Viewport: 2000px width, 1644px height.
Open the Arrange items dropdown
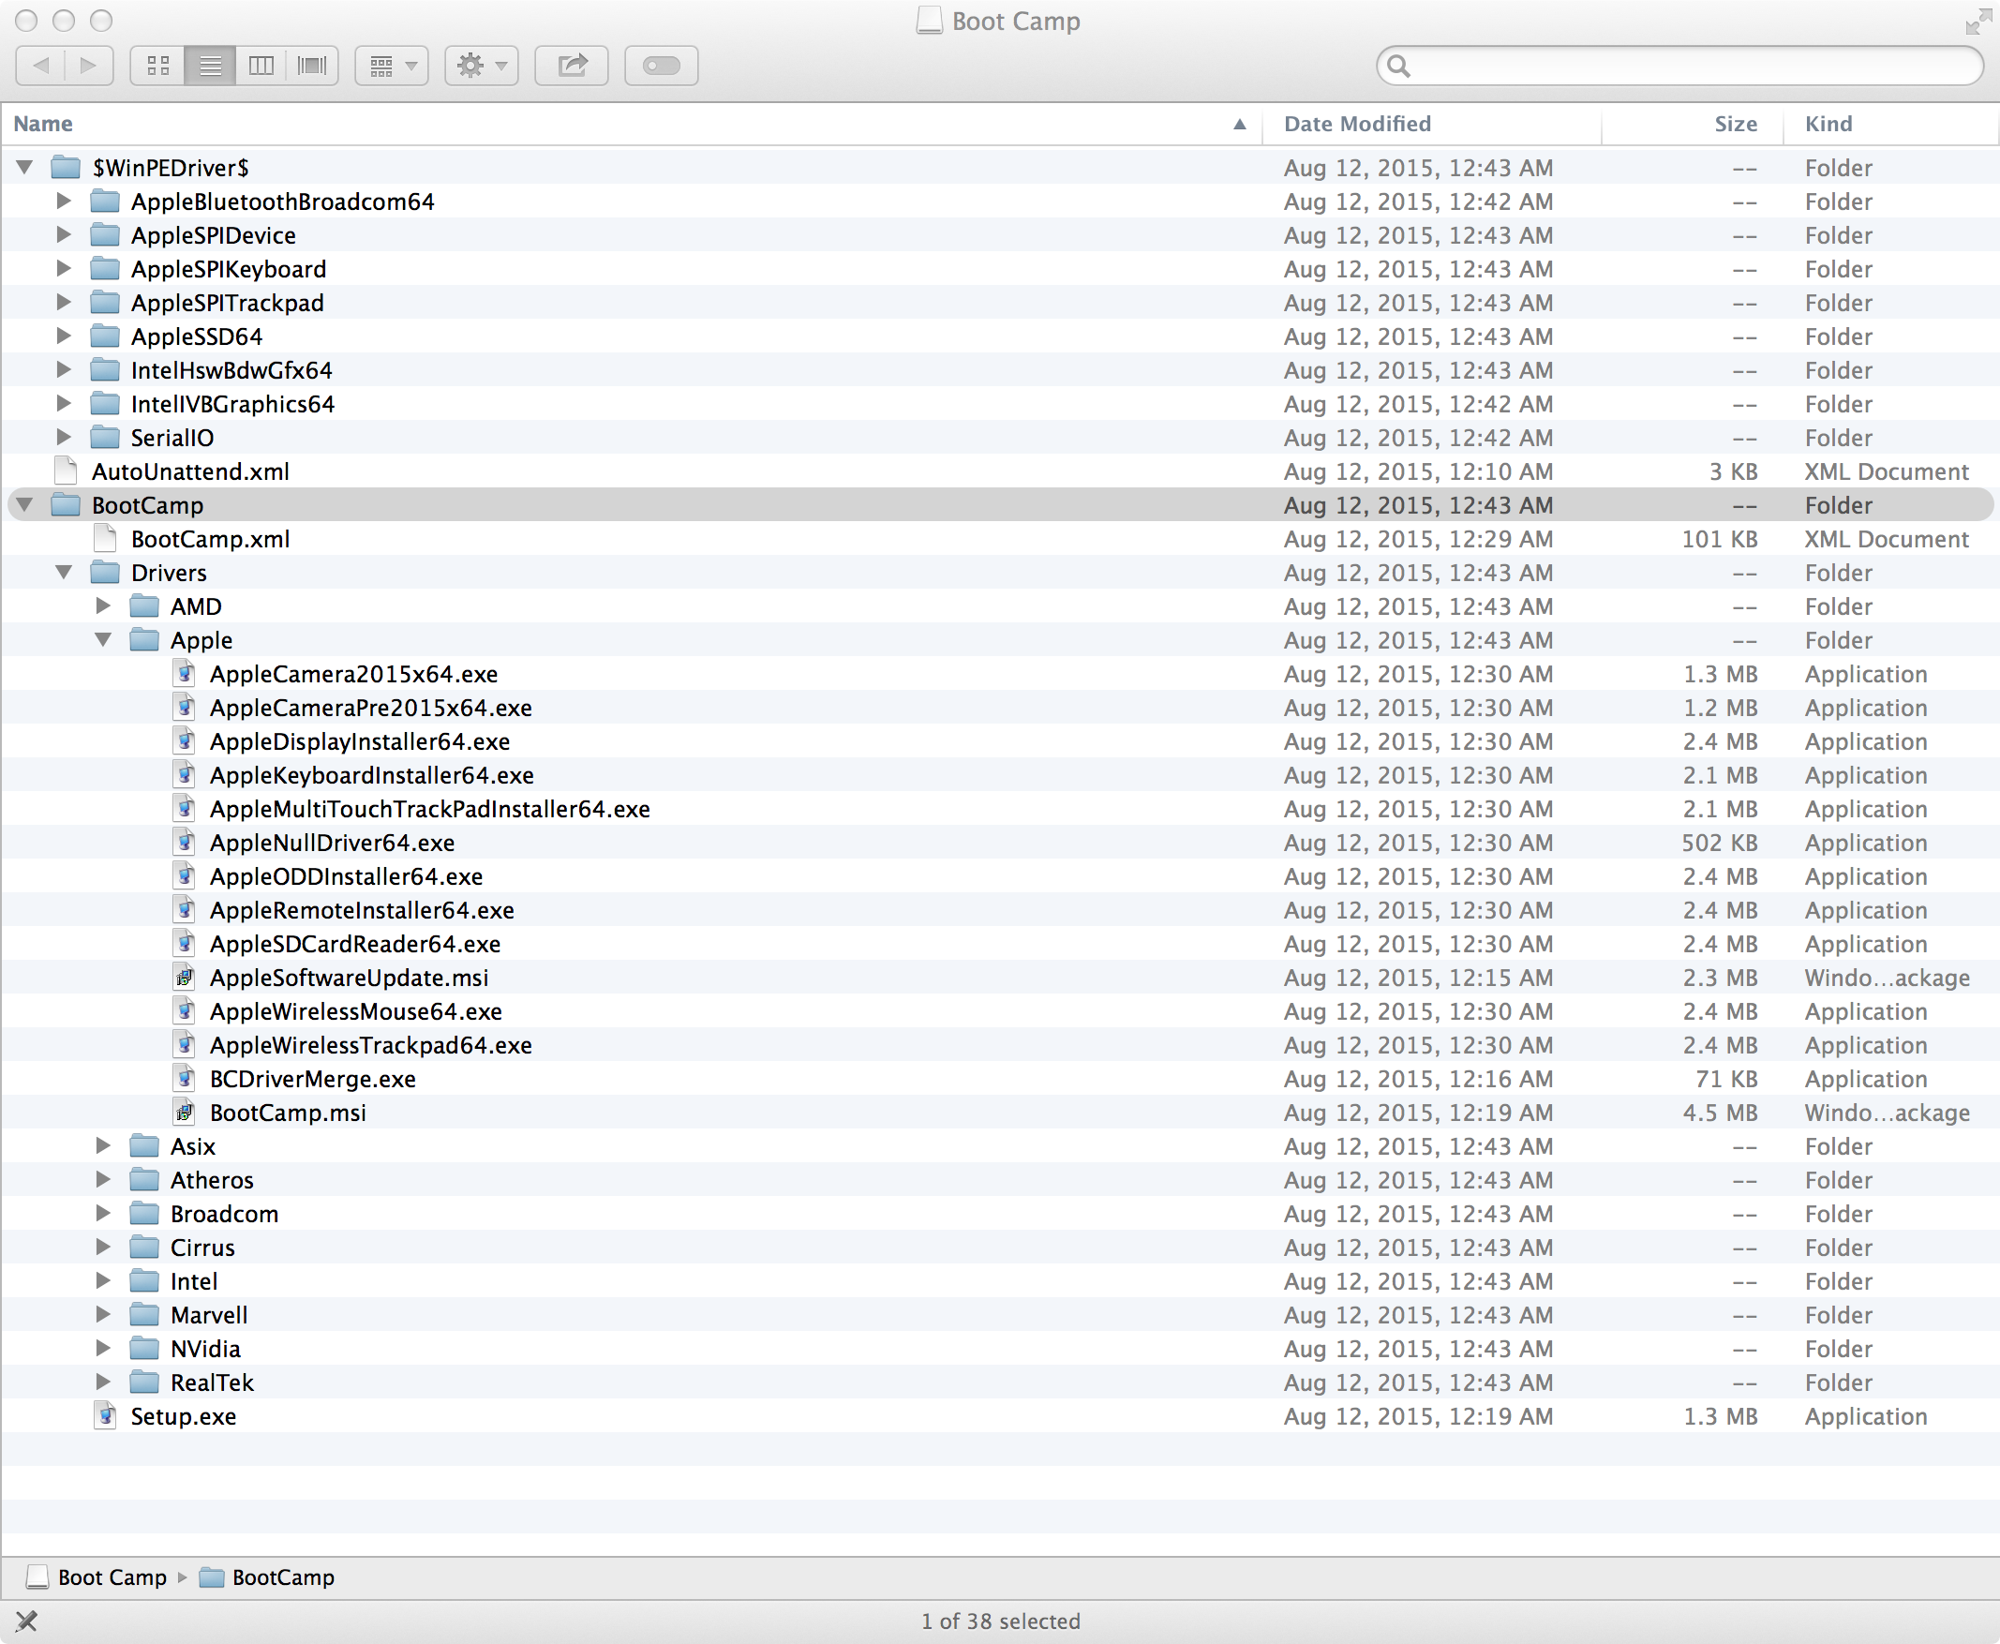pos(392,66)
